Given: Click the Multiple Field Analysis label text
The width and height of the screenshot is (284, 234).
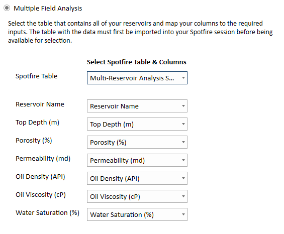Looking at the screenshot, I should [48, 9].
